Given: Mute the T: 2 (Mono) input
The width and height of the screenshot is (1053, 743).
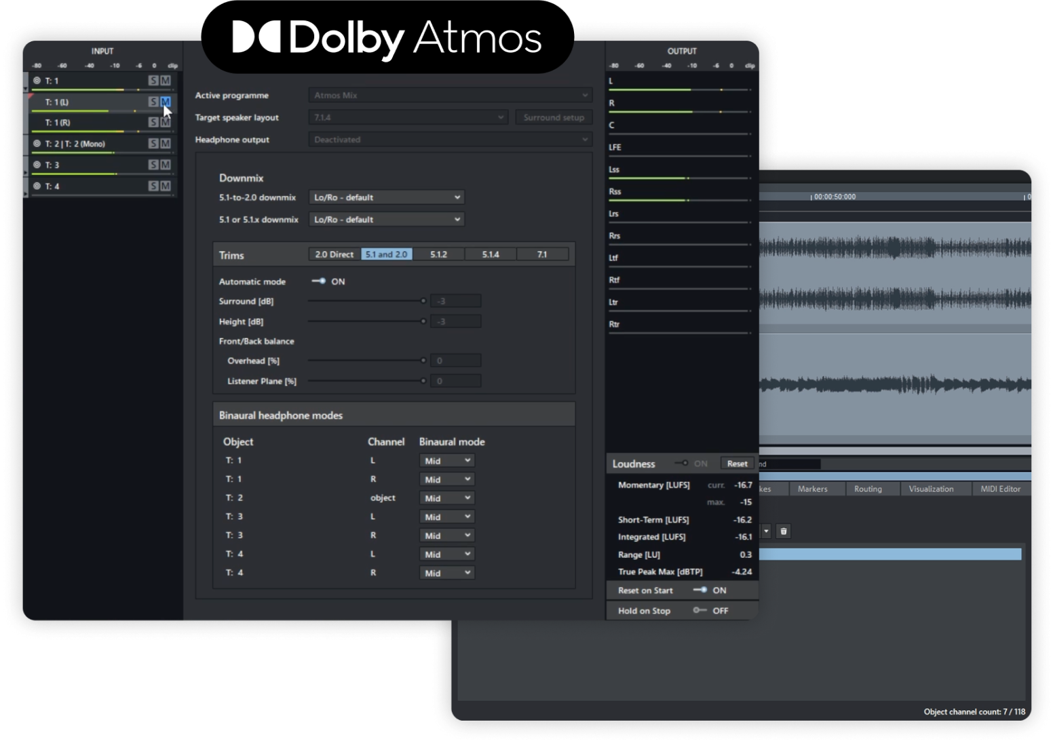Looking at the screenshot, I should 165,144.
